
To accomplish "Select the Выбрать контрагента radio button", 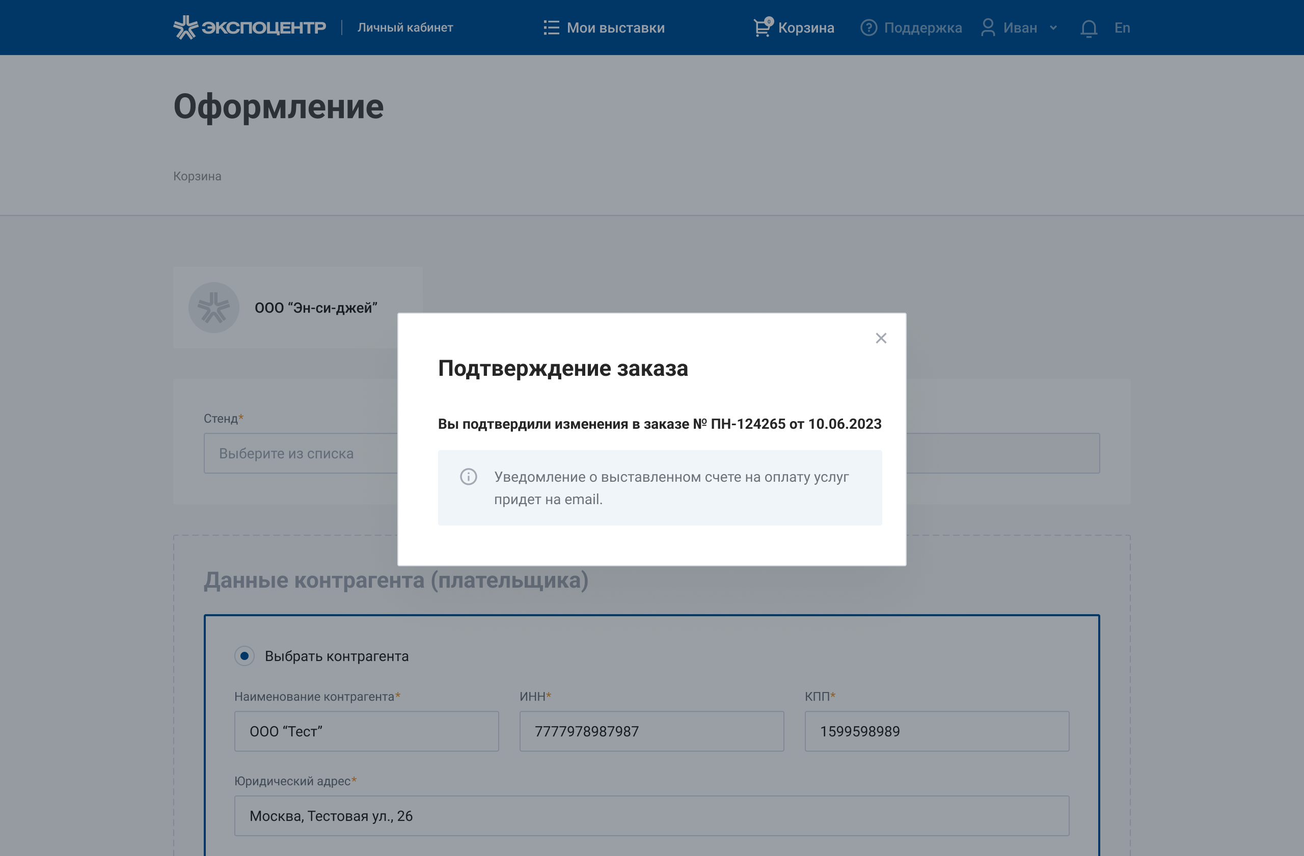I will (244, 655).
